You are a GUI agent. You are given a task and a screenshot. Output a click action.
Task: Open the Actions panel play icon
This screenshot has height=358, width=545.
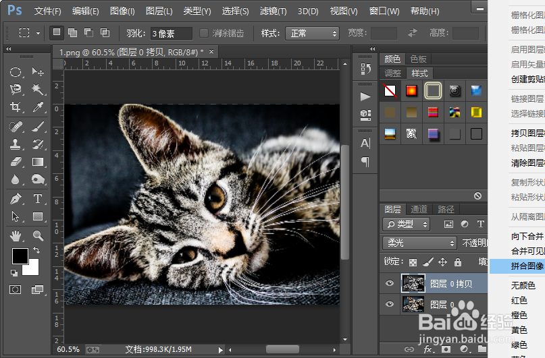(365, 96)
